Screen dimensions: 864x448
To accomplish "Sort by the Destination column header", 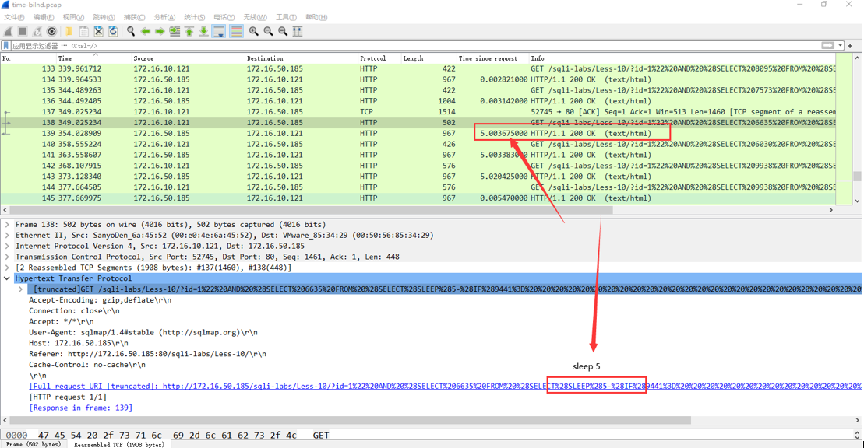I will pyautogui.click(x=300, y=58).
